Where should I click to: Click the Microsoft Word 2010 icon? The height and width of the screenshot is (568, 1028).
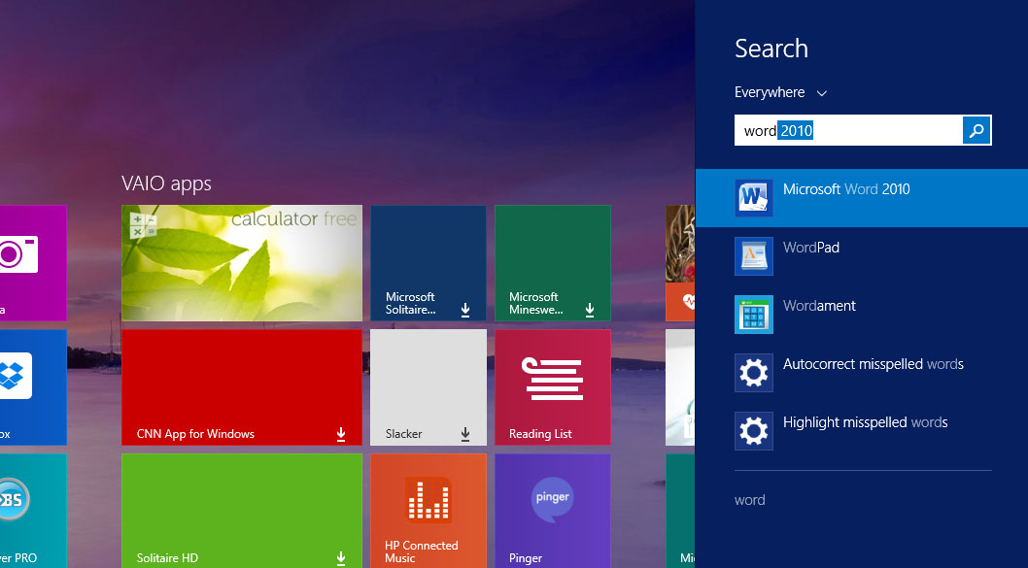(753, 198)
